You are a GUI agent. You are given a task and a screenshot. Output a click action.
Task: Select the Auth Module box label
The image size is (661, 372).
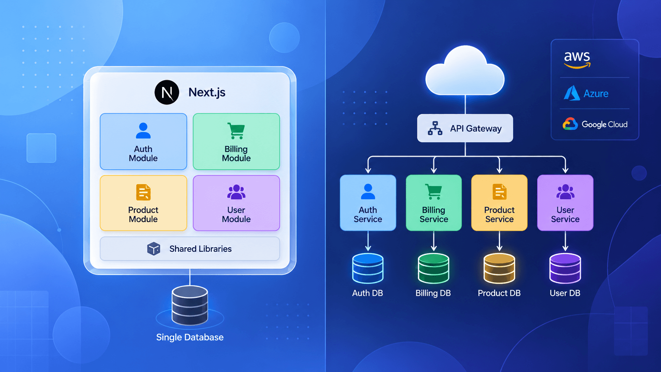(143, 153)
